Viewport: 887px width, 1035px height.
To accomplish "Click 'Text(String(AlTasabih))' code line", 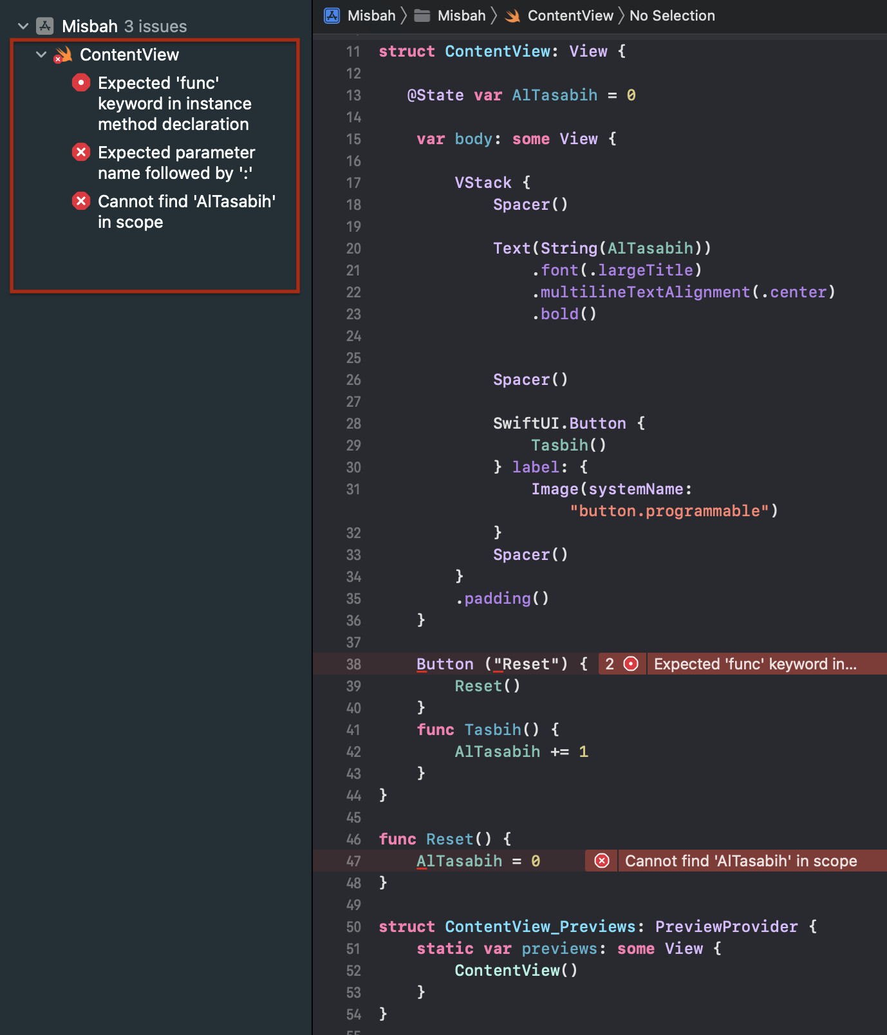I will [x=602, y=248].
